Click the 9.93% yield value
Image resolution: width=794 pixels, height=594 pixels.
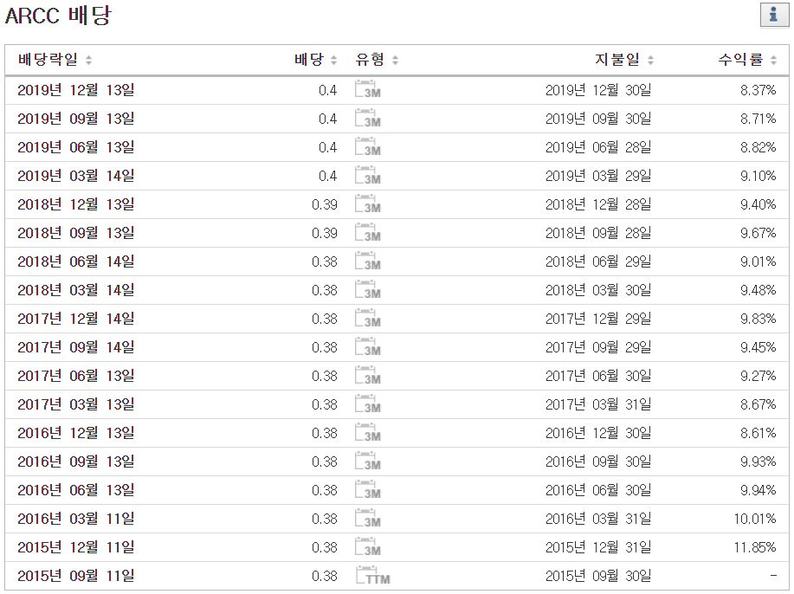(x=758, y=462)
